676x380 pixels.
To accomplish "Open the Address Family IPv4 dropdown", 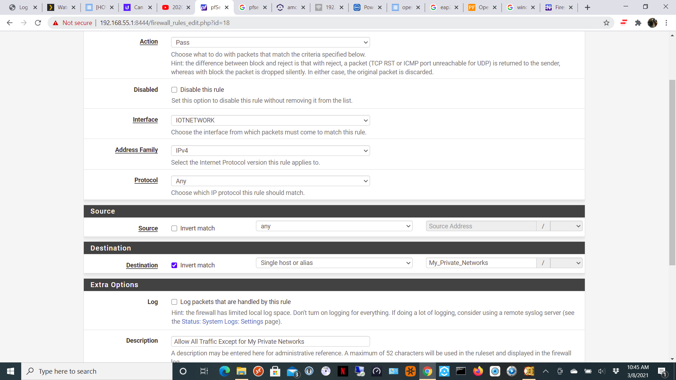I will pos(270,151).
